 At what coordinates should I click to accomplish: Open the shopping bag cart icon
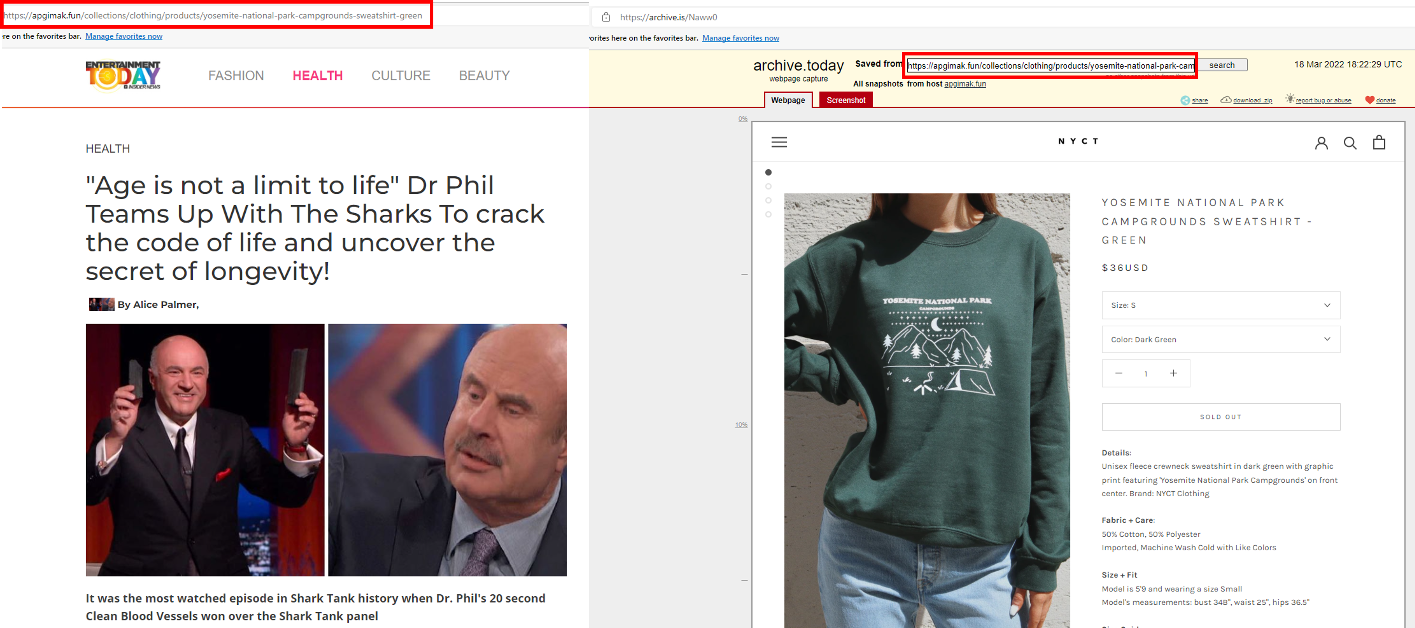tap(1379, 142)
